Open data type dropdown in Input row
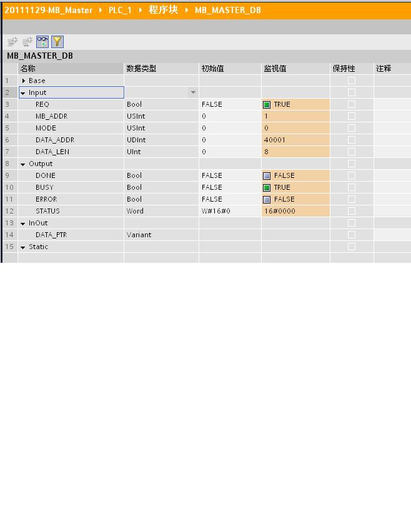Screen dimensions: 411x515 (193, 92)
